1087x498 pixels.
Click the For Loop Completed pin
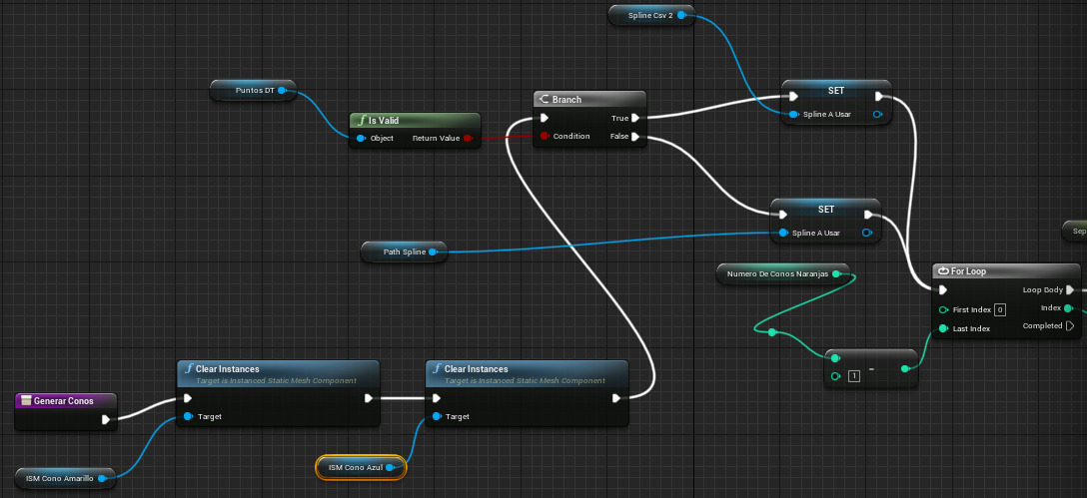1070,326
